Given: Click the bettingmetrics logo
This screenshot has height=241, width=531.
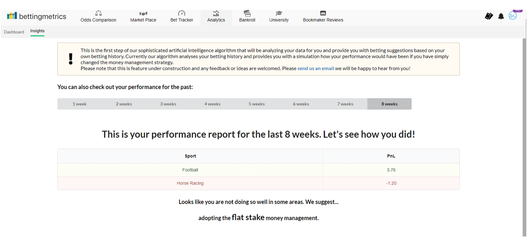Looking at the screenshot, I should pyautogui.click(x=37, y=16).
